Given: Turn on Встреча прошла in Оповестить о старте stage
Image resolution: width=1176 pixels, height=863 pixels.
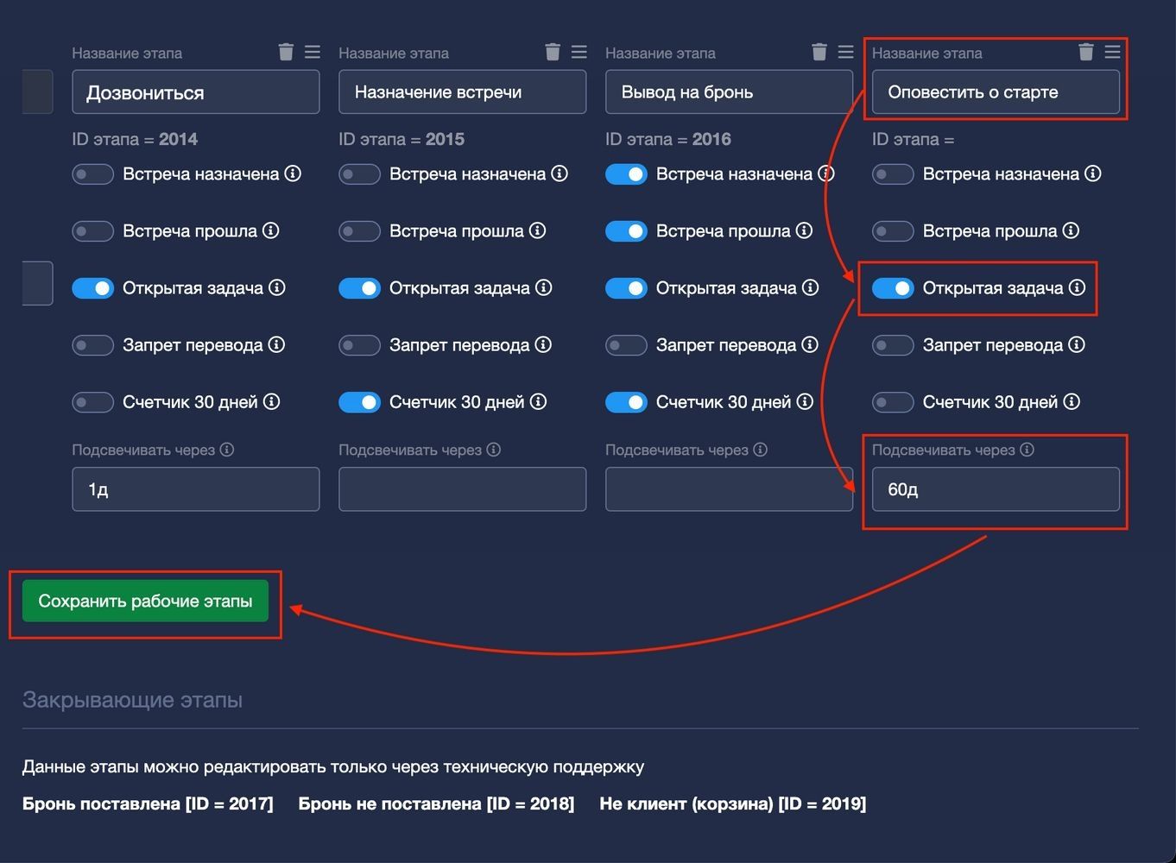Looking at the screenshot, I should pos(893,231).
